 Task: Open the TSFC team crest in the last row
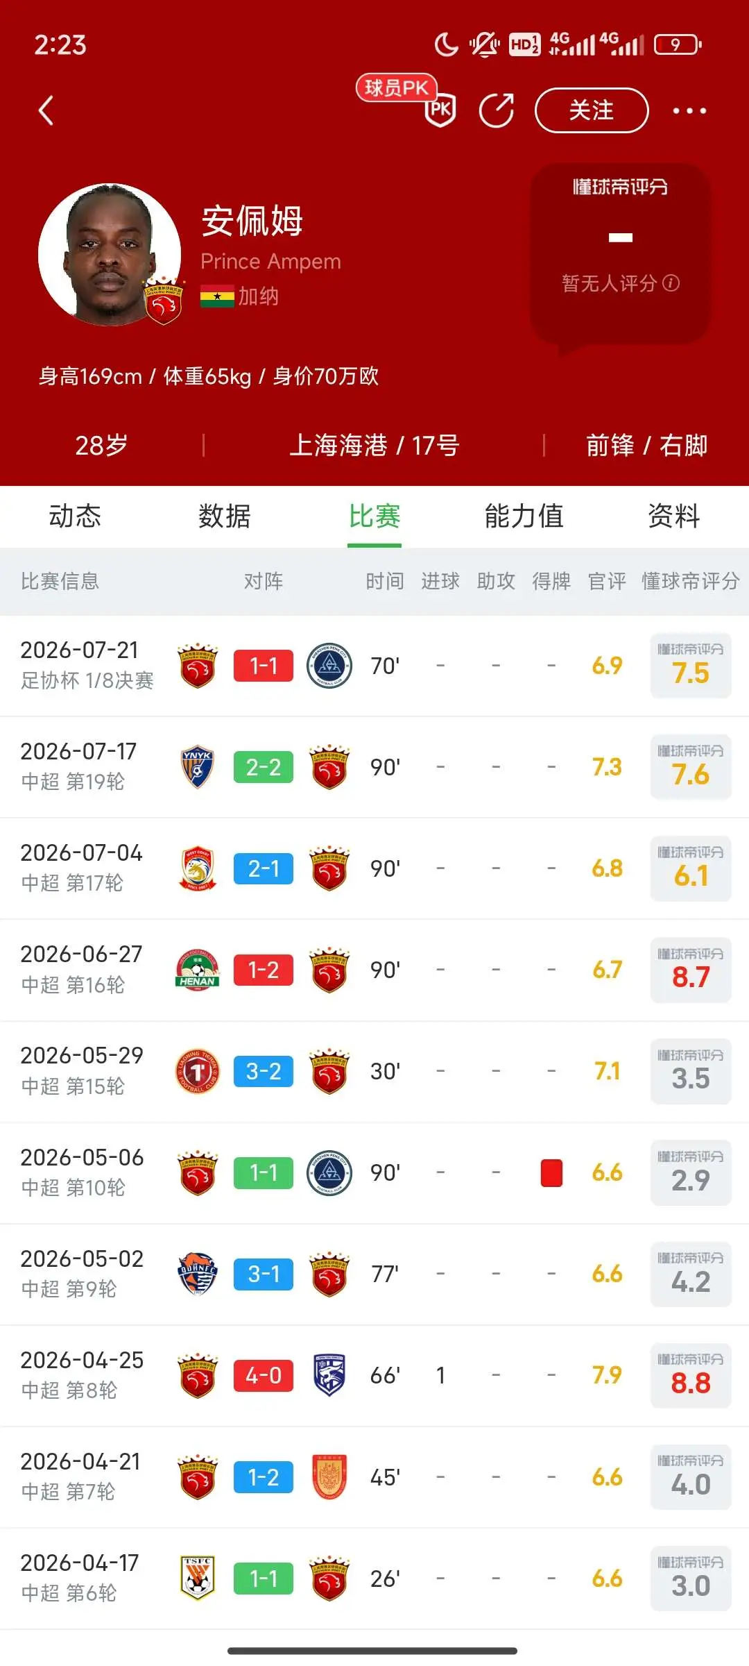[x=198, y=1579]
